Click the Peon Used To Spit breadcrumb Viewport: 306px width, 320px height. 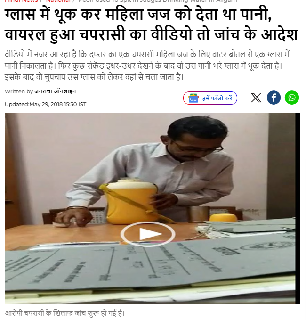click(x=158, y=1)
